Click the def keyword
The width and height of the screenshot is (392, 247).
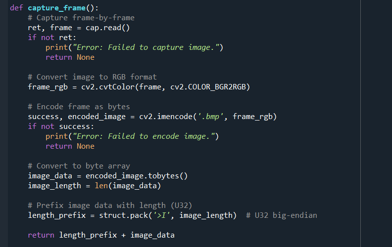[16, 8]
